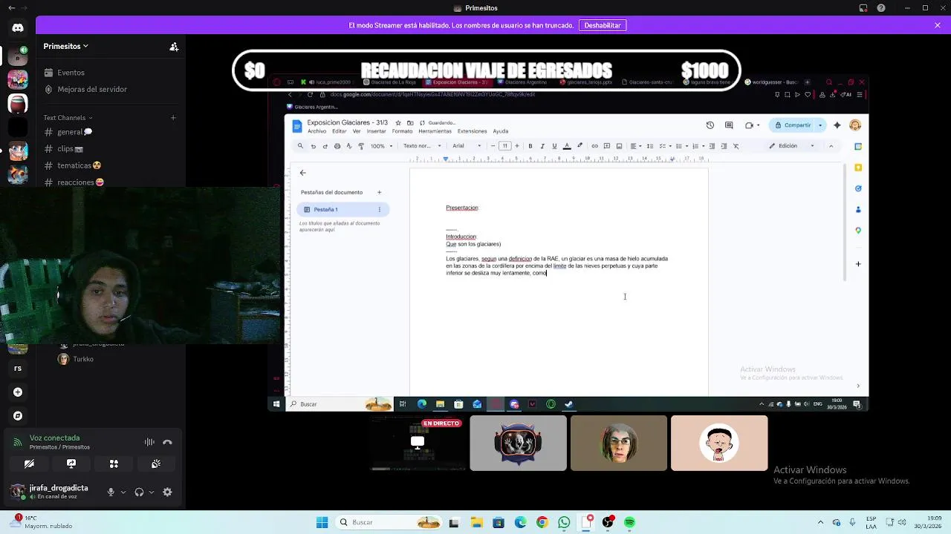Viewport: 951px width, 534px height.
Task: Click font size field showing 11
Action: coord(504,146)
